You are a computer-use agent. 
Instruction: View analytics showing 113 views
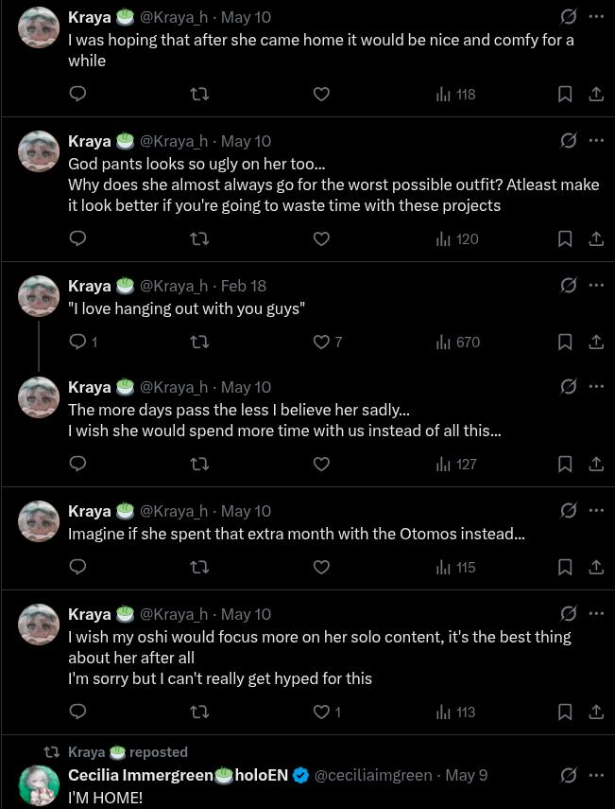pos(456,712)
